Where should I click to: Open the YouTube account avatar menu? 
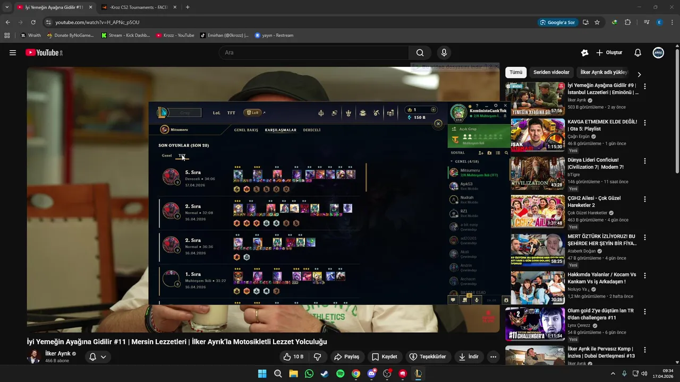[658, 53]
